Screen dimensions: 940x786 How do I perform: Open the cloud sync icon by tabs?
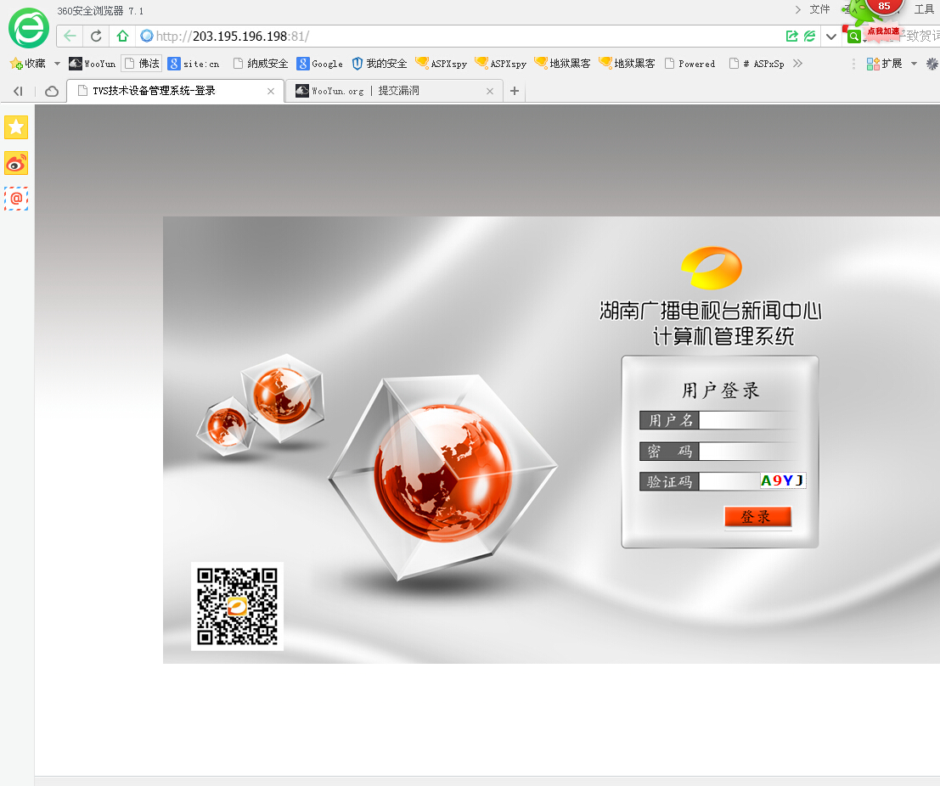click(x=52, y=91)
